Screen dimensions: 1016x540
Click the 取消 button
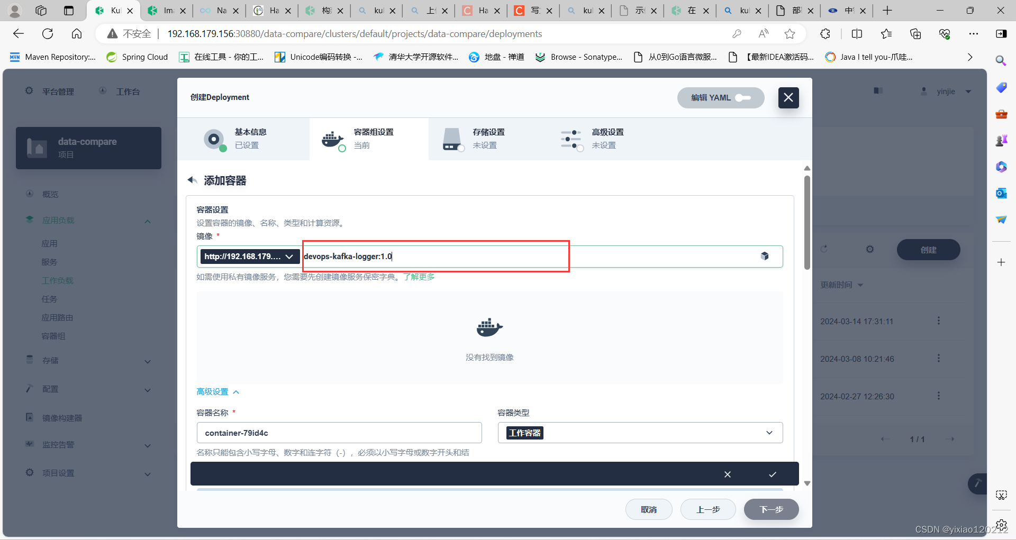649,509
